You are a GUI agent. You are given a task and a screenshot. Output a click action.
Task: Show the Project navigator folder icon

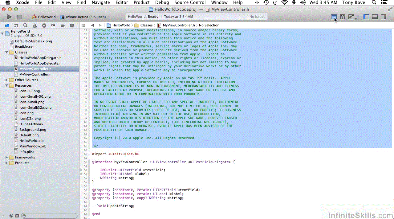7,25
